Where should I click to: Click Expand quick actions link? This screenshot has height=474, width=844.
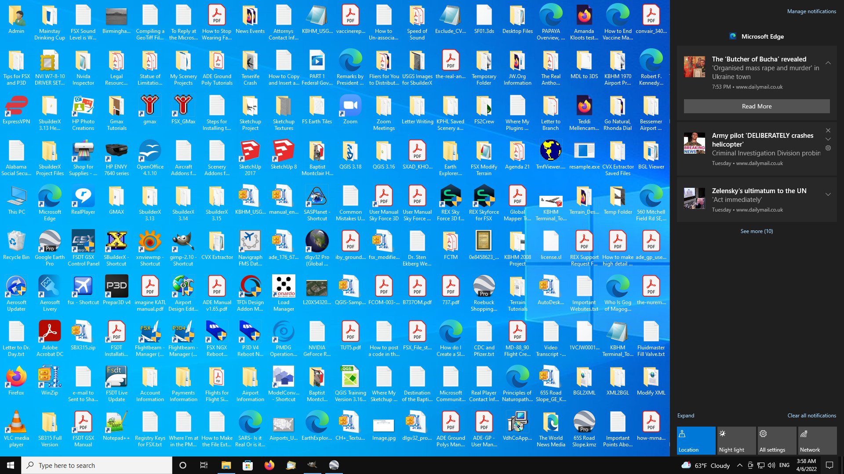pos(686,415)
